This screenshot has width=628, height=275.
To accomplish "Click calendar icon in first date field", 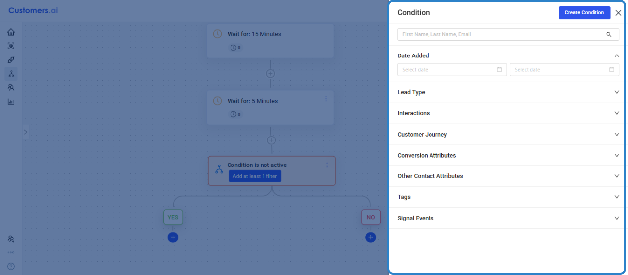I will click(499, 70).
